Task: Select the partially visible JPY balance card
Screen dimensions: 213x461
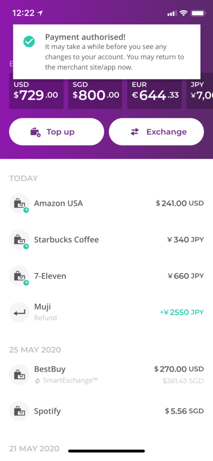Action: pos(200,91)
